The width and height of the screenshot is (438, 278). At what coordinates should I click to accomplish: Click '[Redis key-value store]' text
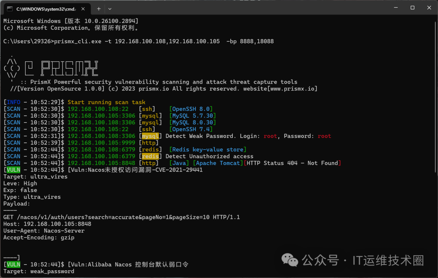point(208,149)
